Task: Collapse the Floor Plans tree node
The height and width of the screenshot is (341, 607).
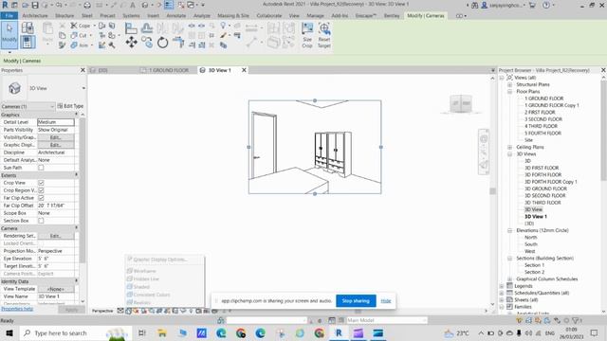Action: click(x=510, y=92)
